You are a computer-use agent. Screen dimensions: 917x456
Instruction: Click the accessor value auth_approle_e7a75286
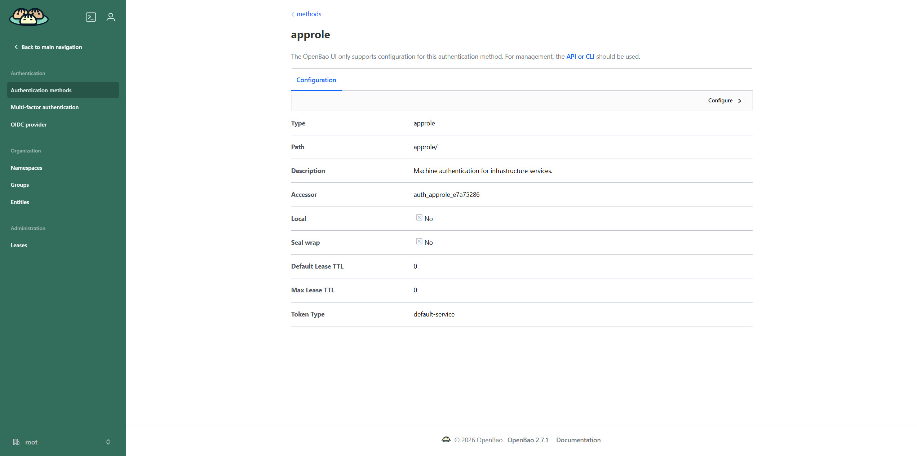[447, 195]
